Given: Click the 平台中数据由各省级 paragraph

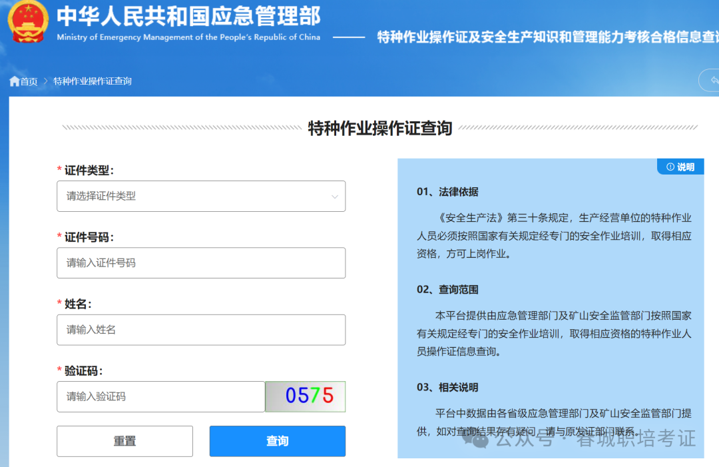Looking at the screenshot, I should tap(554, 422).
